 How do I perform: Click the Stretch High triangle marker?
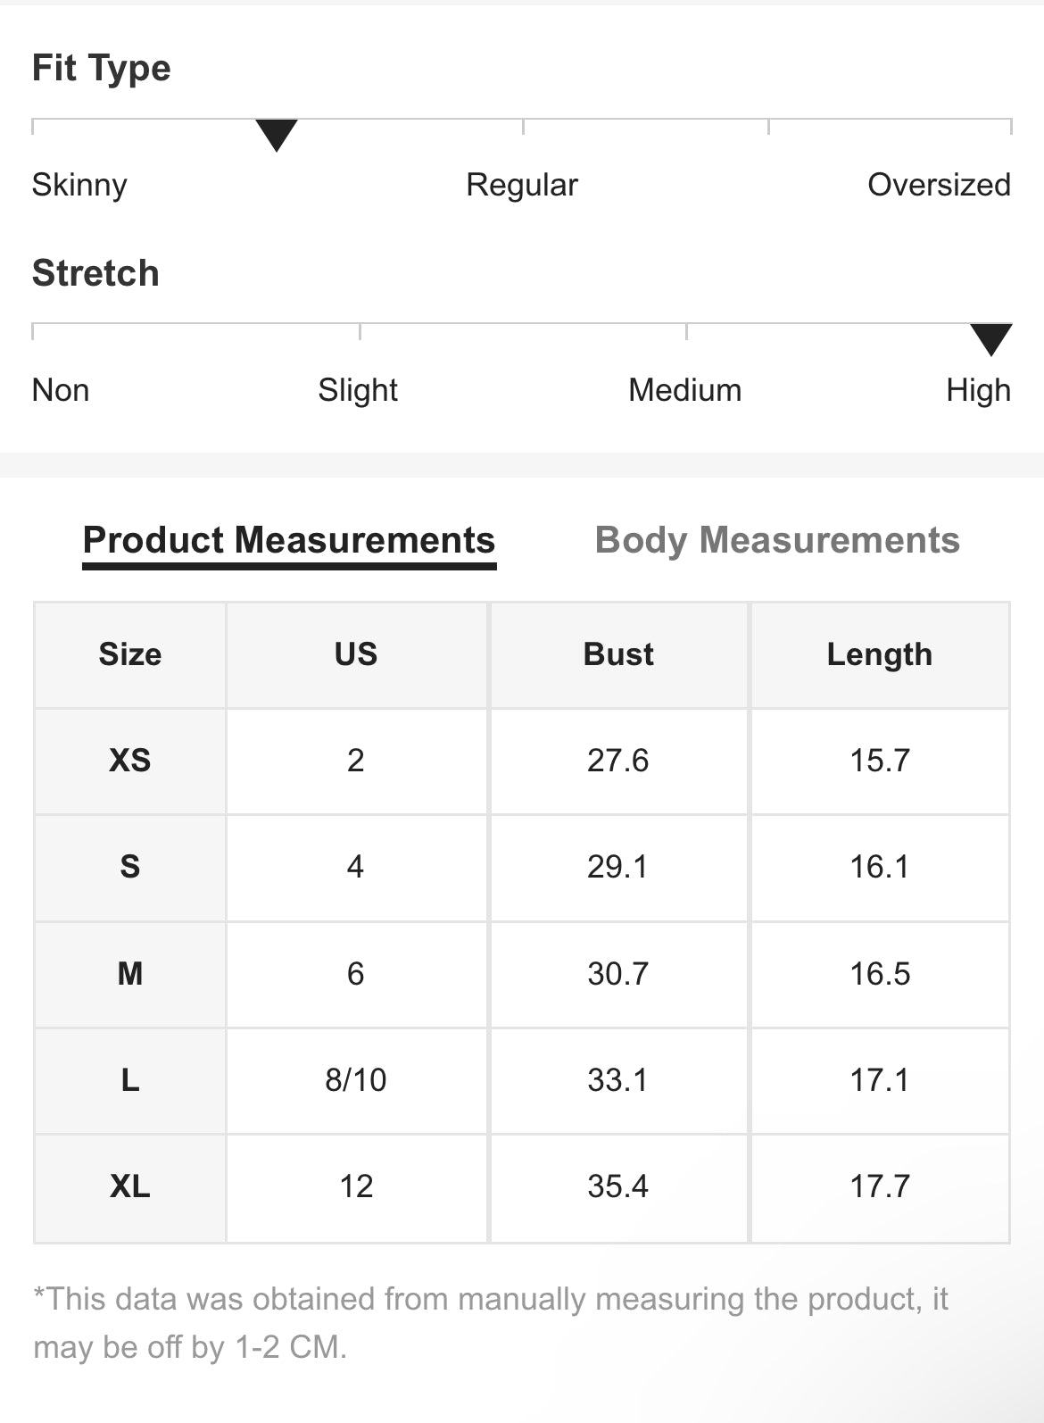[x=990, y=338]
